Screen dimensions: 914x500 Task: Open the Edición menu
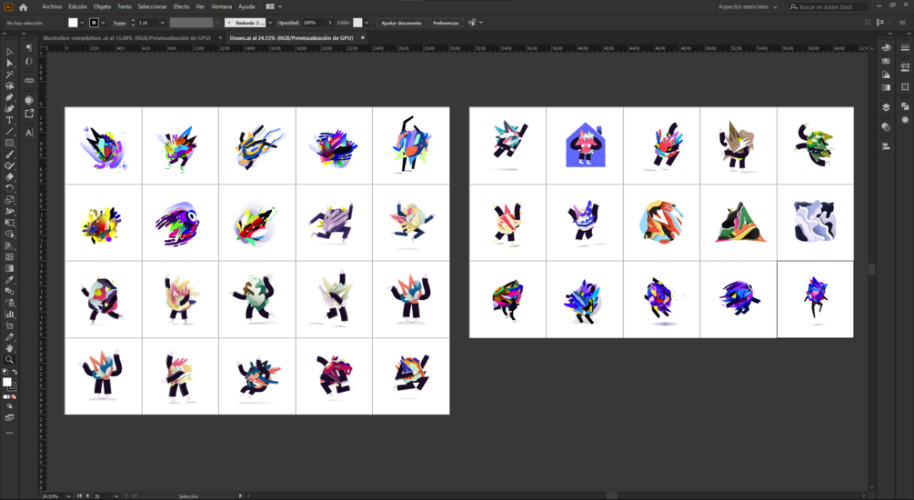pos(77,7)
